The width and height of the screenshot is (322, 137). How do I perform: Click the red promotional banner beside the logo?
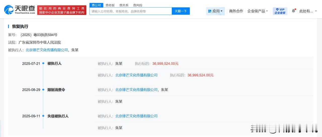(x=62, y=10)
